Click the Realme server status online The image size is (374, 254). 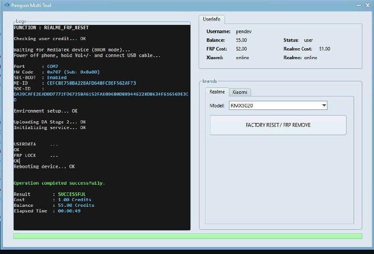310,58
